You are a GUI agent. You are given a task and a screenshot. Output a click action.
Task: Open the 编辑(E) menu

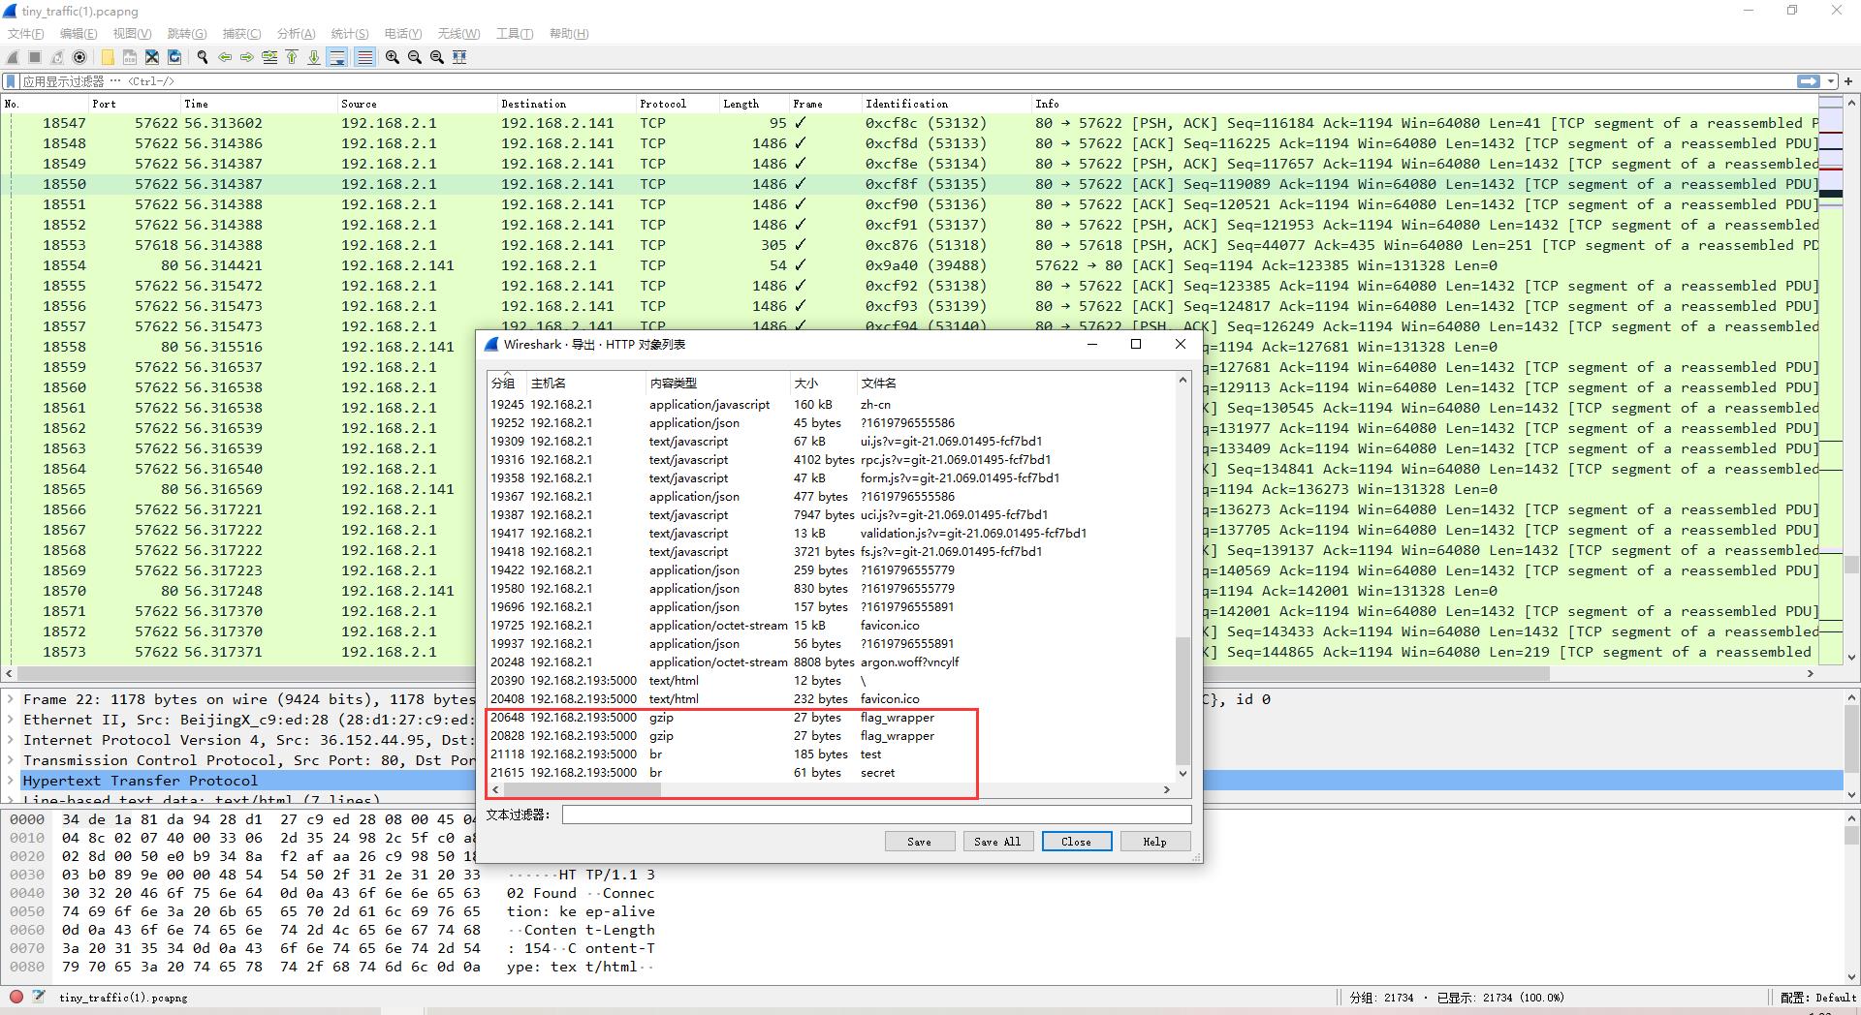coord(79,34)
